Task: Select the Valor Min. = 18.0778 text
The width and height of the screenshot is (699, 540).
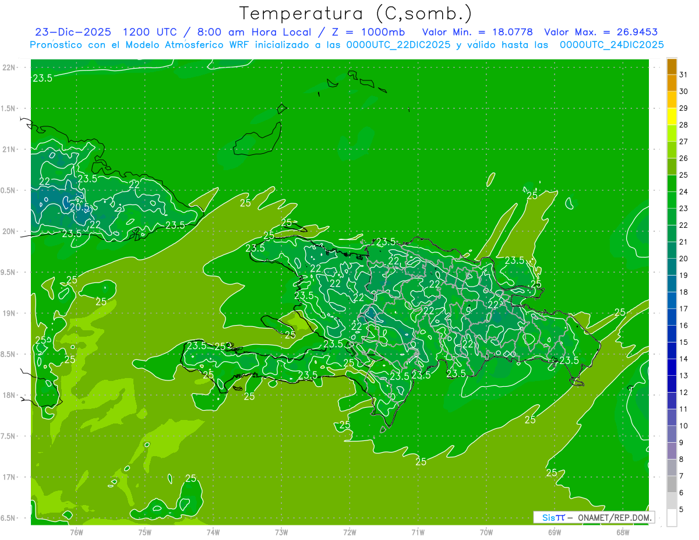Action: 477,32
